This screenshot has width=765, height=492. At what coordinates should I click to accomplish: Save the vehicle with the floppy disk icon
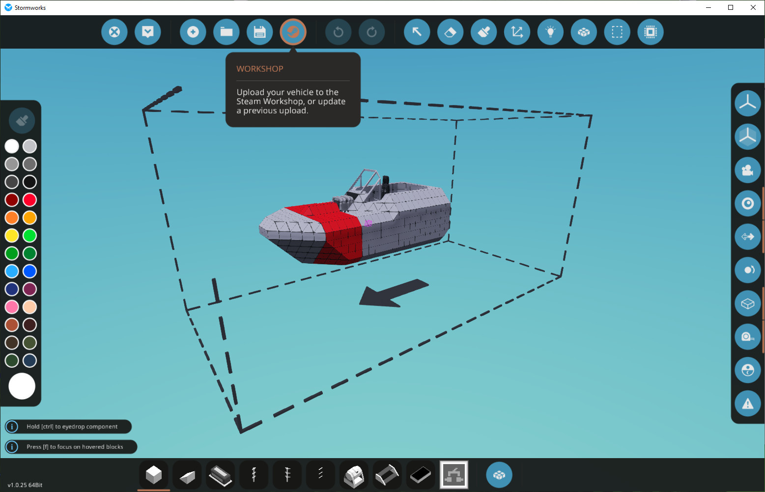tap(260, 32)
